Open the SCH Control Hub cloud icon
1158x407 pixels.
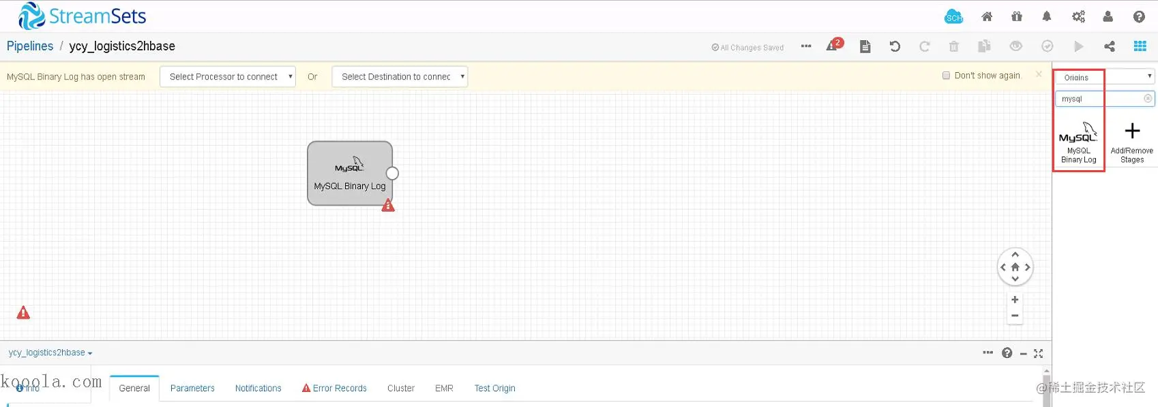953,17
